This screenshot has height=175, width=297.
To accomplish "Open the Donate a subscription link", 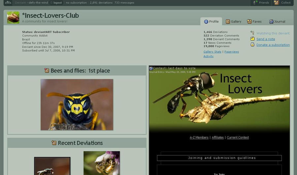I will [273, 45].
